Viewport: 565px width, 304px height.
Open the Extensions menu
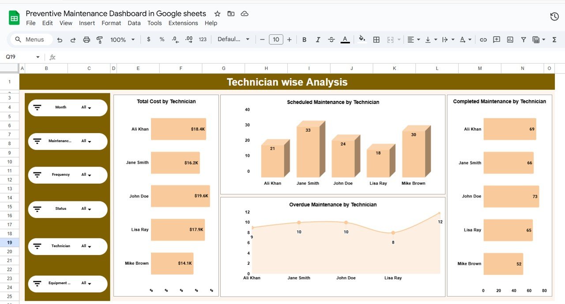pos(183,23)
